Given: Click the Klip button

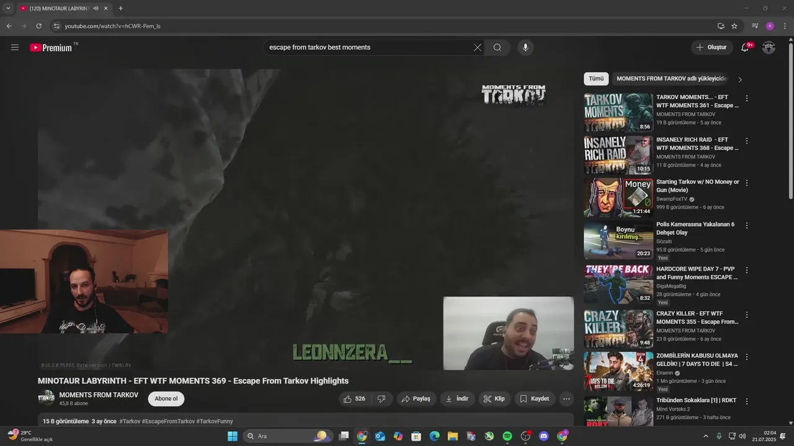Looking at the screenshot, I should 494,399.
